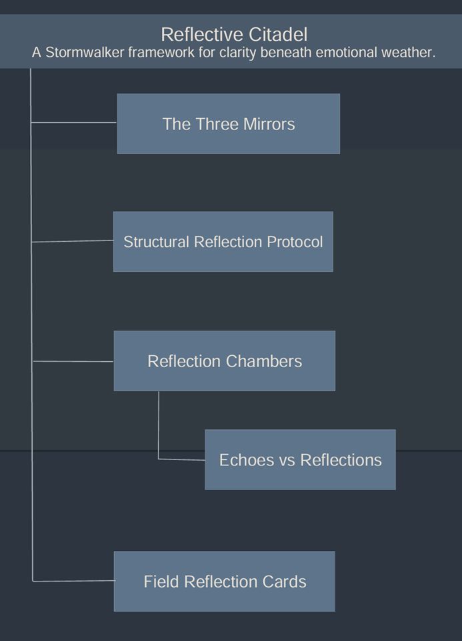
Task: Select the Field Reflection Cards node
Action: [x=225, y=582]
